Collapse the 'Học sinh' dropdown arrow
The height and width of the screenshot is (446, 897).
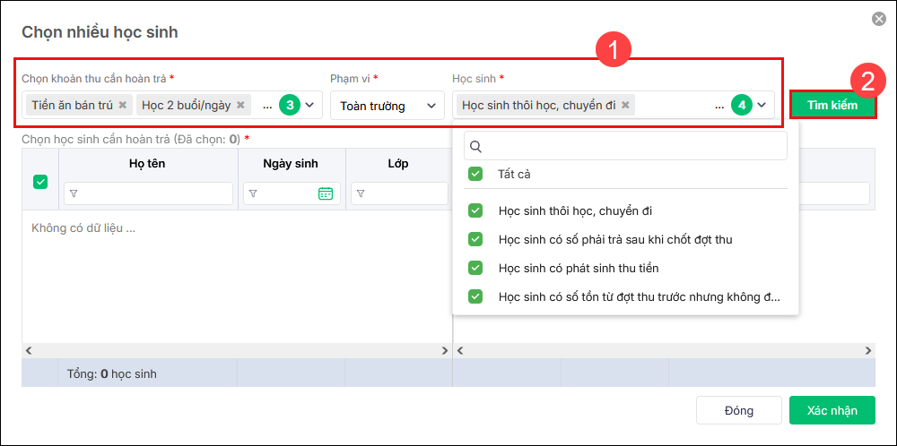click(x=762, y=106)
